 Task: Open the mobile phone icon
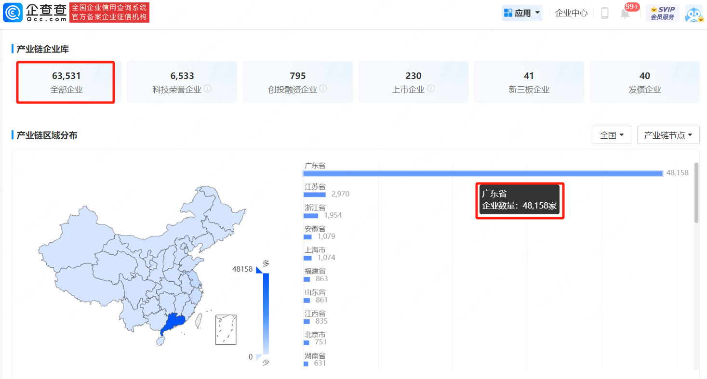605,13
